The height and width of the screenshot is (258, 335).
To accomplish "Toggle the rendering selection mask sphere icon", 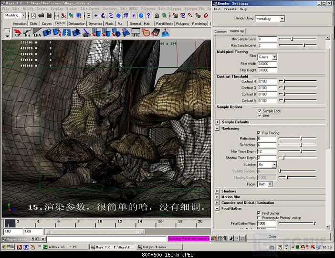I will [x=141, y=16].
